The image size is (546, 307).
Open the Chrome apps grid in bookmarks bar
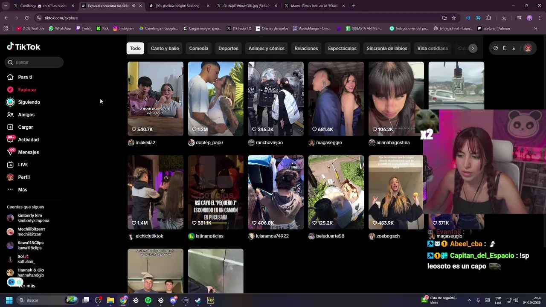click(6, 29)
